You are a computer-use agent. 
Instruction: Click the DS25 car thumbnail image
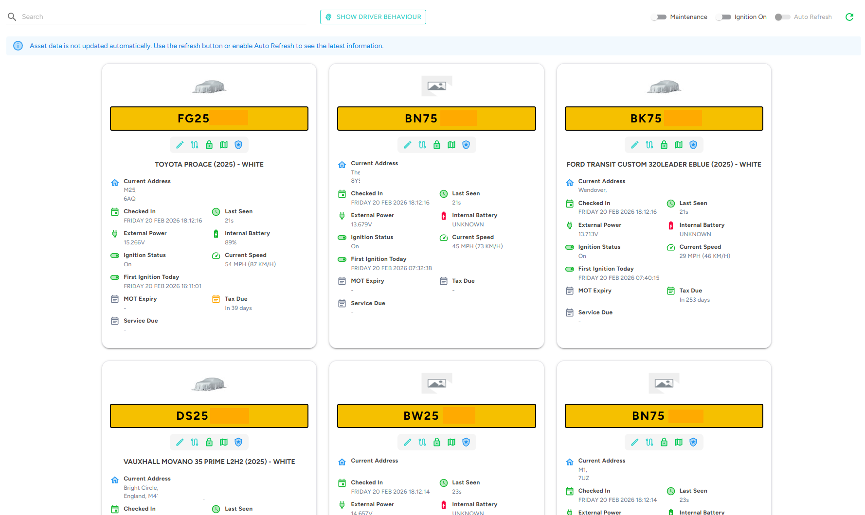209,384
